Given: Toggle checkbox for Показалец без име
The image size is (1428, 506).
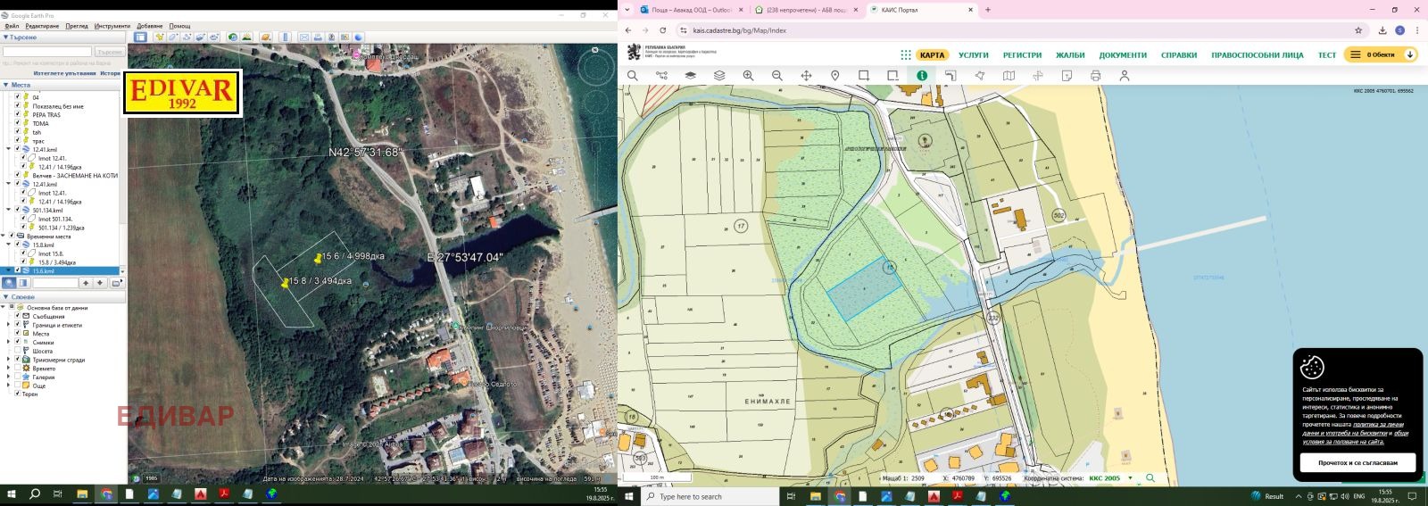Looking at the screenshot, I should (18, 106).
